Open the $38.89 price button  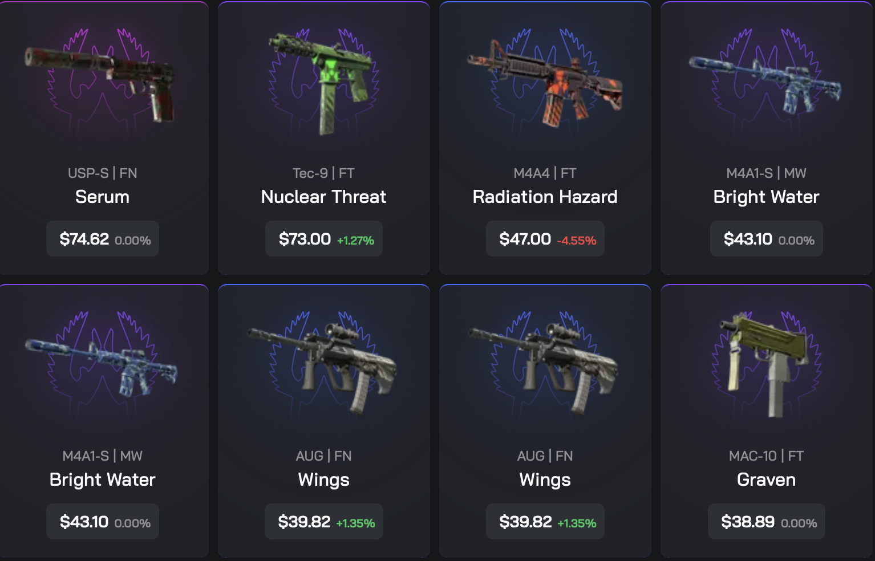pos(767,522)
